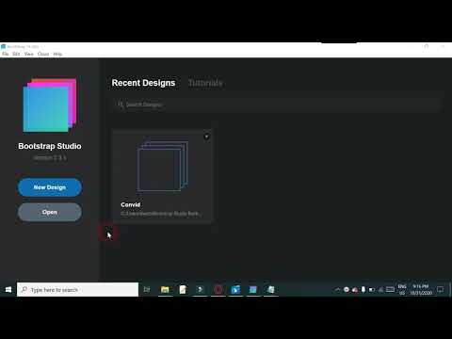
Task: Open the Help menu
Action: tap(57, 54)
